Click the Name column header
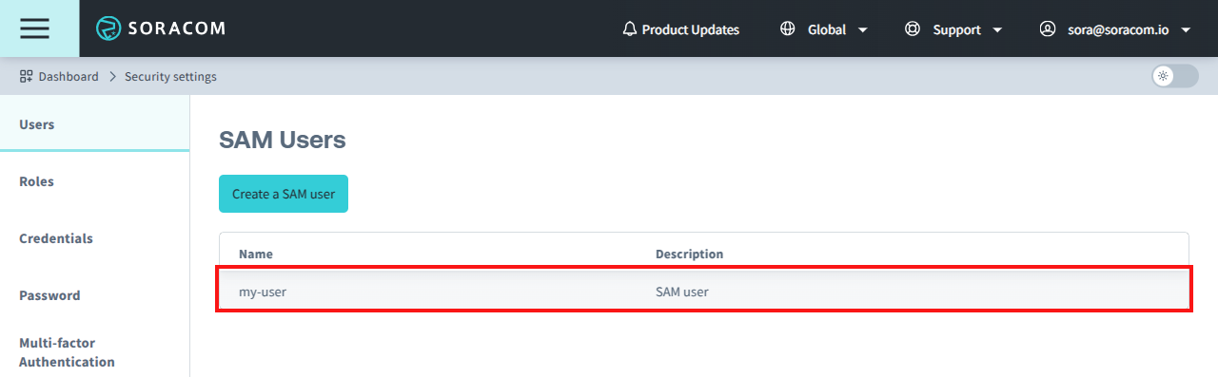The image size is (1218, 377). (x=256, y=254)
